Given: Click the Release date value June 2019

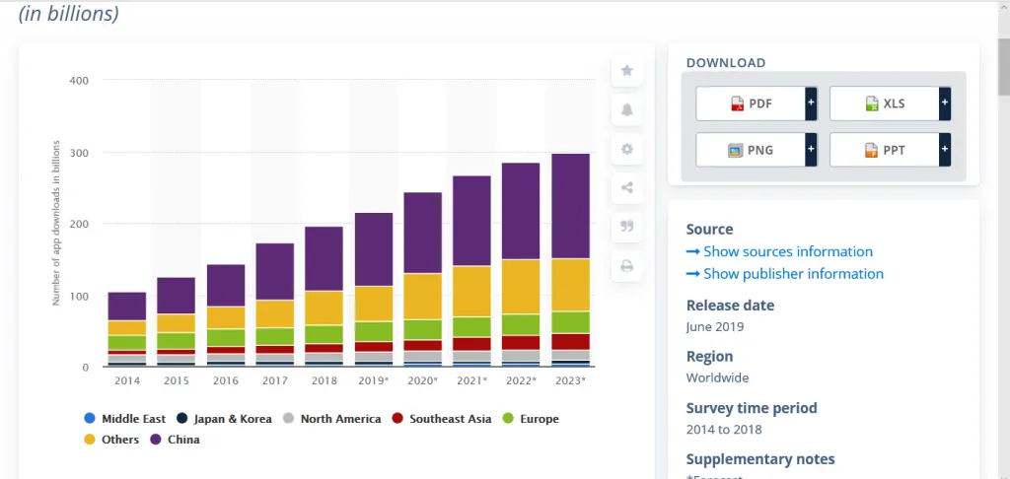Looking at the screenshot, I should [x=715, y=327].
